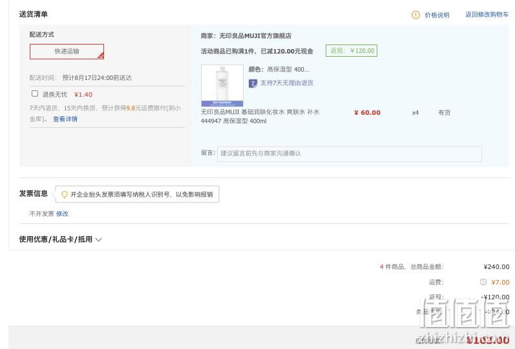Image resolution: width=515 pixels, height=349 pixels.
Task: Focus the 留言 message input field
Action: click(x=350, y=154)
